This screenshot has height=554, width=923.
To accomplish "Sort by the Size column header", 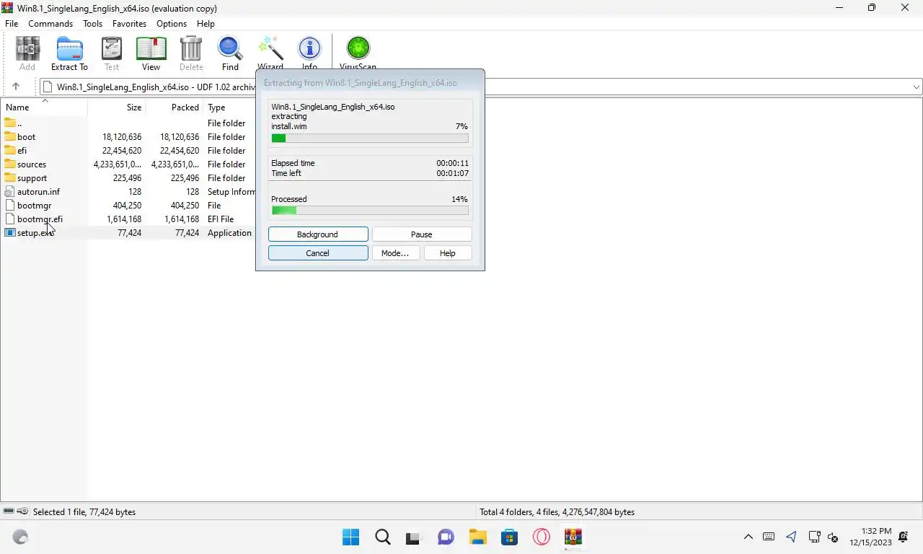I will (117, 107).
